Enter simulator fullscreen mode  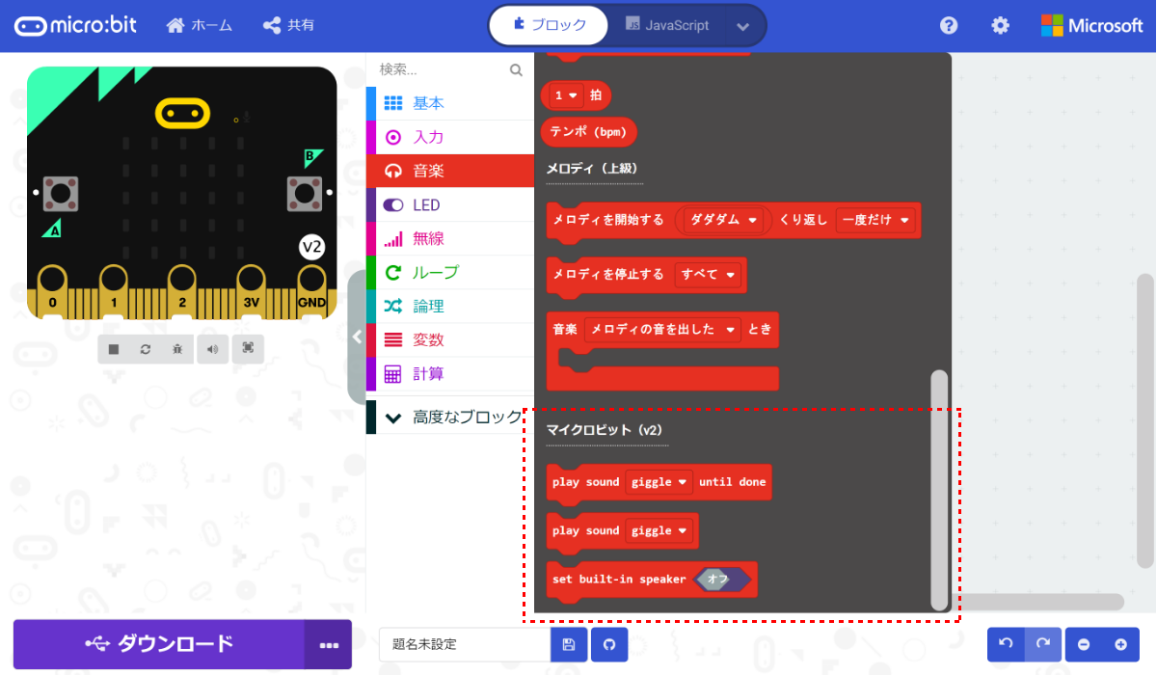tap(248, 348)
